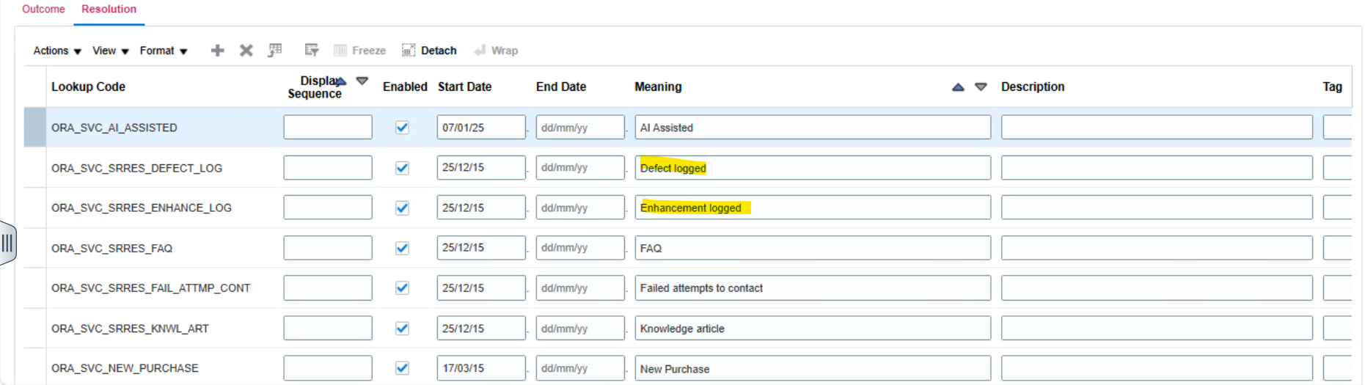Open the Format dropdown menu
Image resolution: width=1365 pixels, height=385 pixels.
pos(164,51)
